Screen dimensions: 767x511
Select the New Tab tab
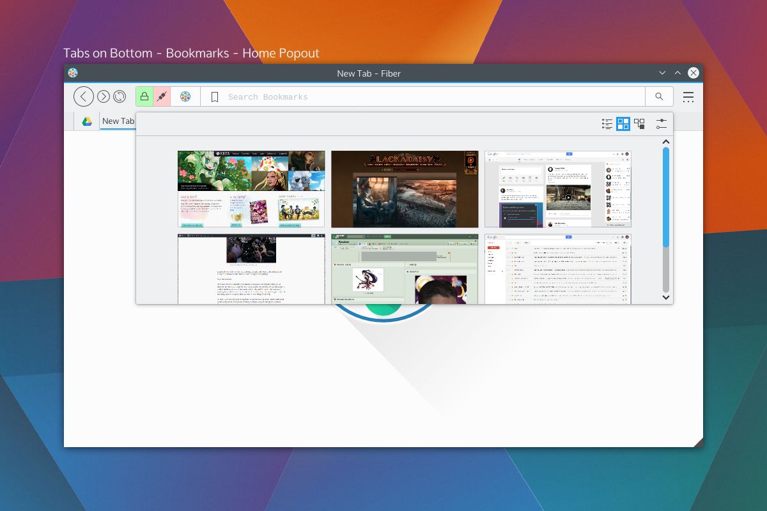(118, 121)
